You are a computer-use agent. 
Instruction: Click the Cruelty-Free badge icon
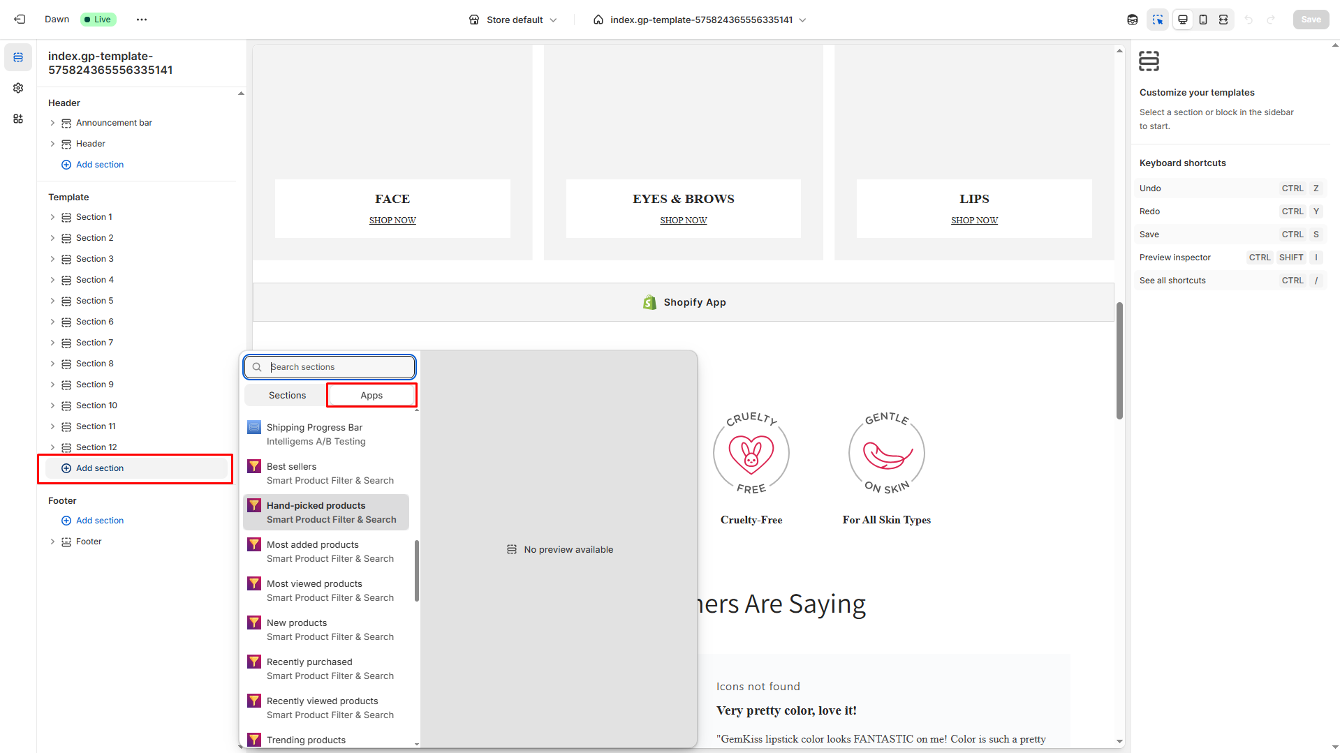(751, 454)
